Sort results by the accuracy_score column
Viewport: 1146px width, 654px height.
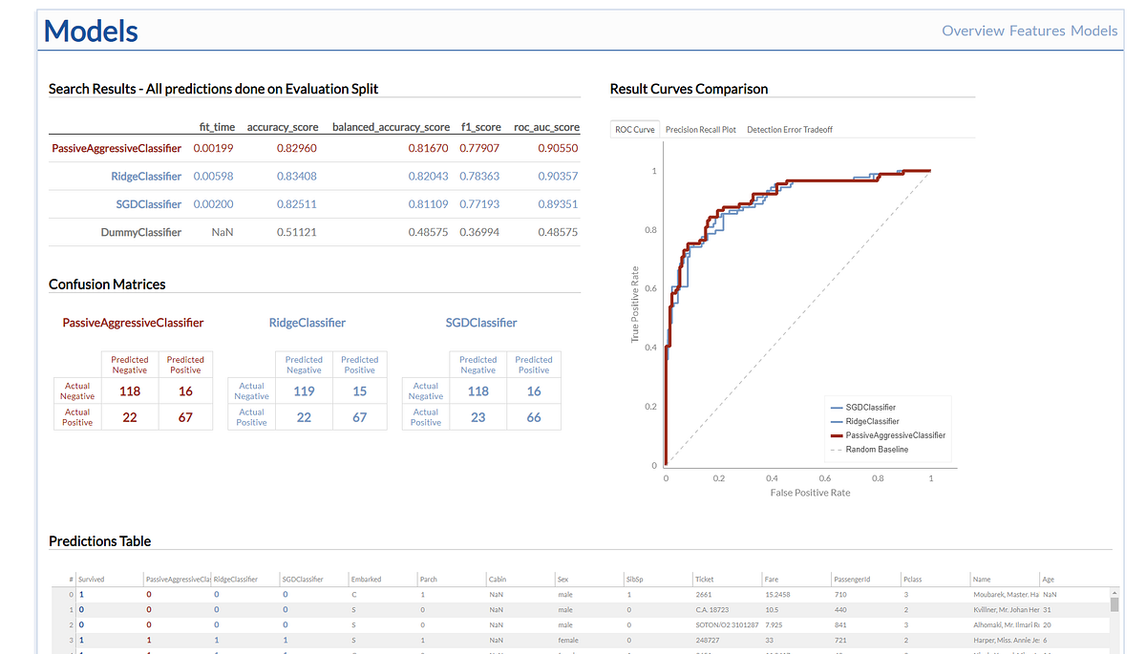click(283, 126)
